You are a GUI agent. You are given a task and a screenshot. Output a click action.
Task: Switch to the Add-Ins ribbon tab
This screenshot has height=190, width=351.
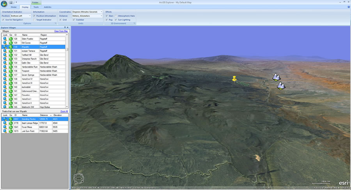(x=48, y=7)
